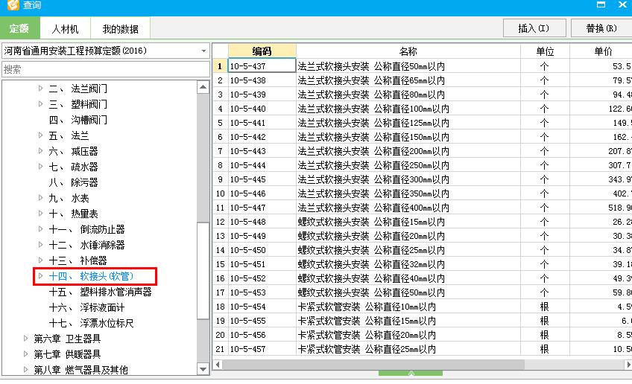Select 八、除污器 in the tree

click(73, 182)
